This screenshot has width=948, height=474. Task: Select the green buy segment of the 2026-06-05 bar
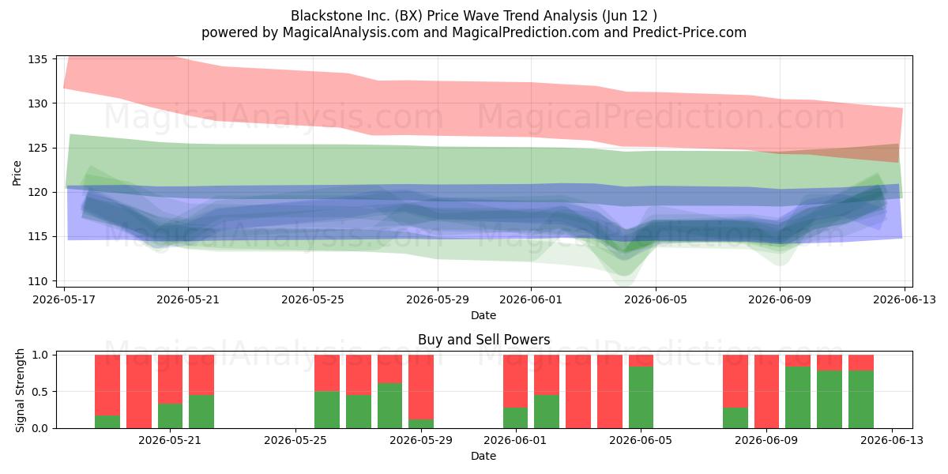tap(641, 397)
